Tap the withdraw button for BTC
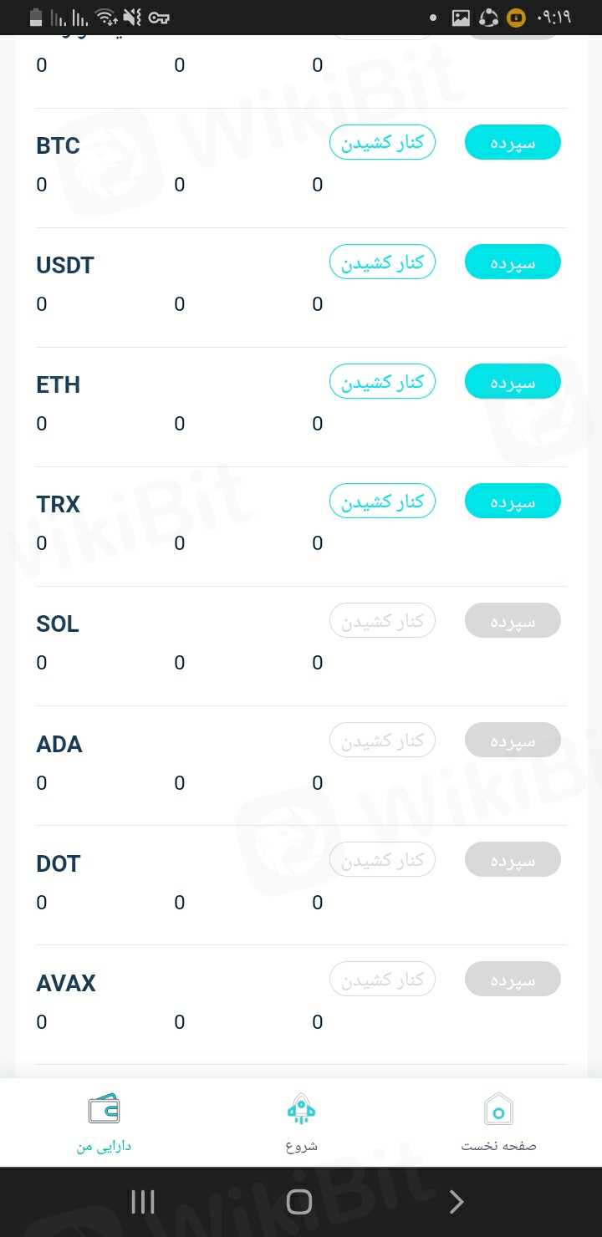 [382, 142]
